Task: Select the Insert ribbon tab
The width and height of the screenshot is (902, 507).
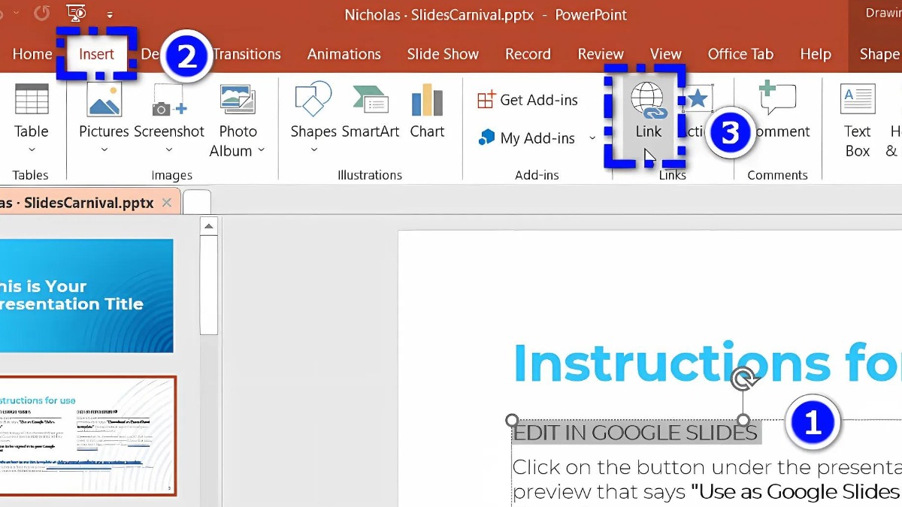Action: click(96, 54)
